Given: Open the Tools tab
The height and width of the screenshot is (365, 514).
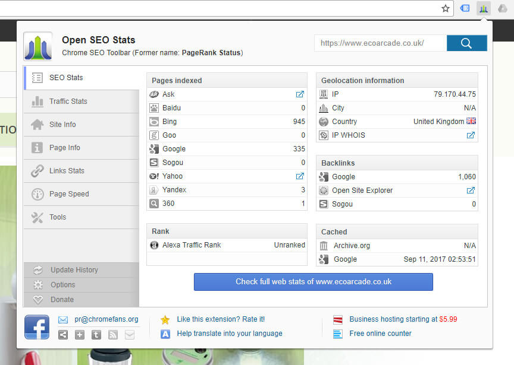Looking at the screenshot, I should coord(82,217).
